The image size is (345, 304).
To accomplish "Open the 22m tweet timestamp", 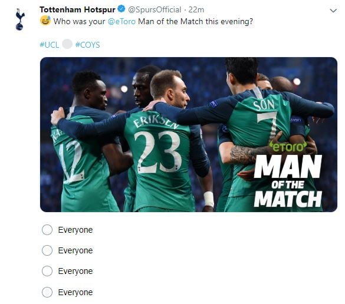I will [196, 9].
